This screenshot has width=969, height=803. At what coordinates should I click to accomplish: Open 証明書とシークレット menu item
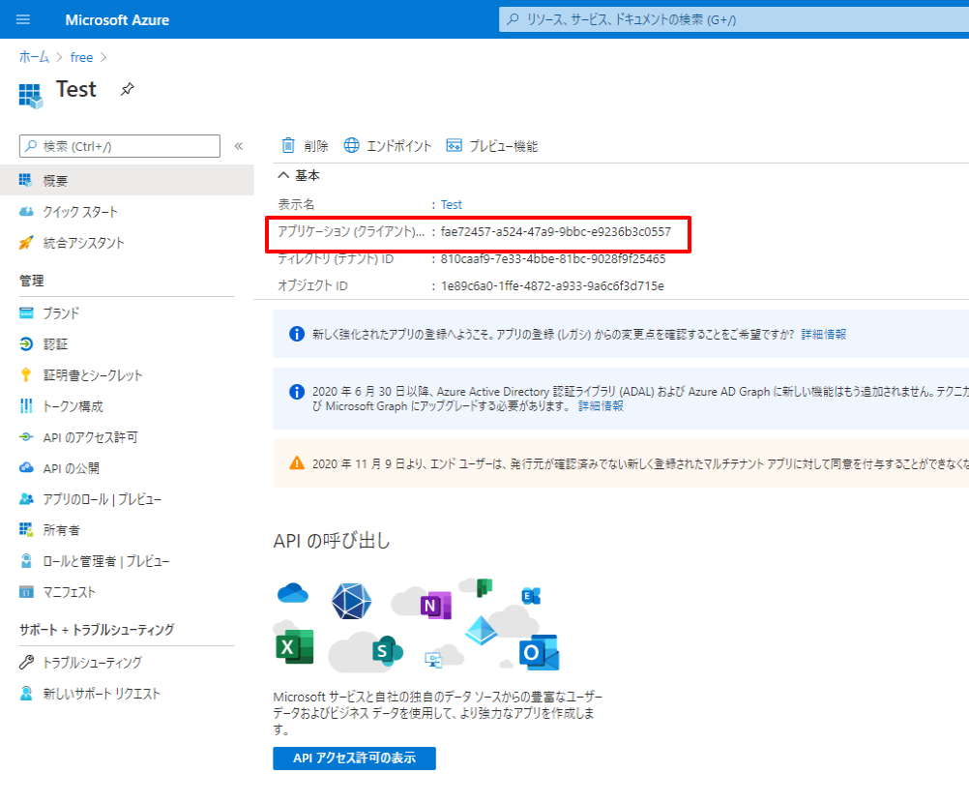(93, 374)
